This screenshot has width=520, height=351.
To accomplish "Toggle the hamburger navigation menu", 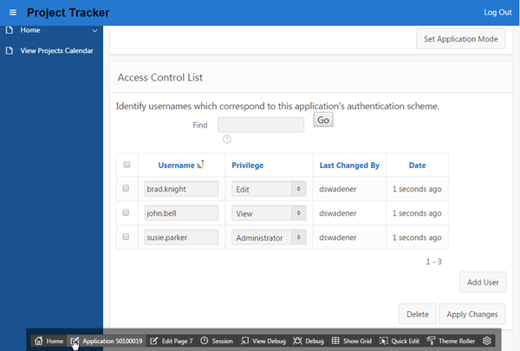I will click(12, 12).
